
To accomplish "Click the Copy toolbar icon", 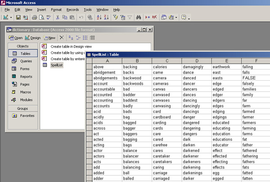I will (65, 17).
